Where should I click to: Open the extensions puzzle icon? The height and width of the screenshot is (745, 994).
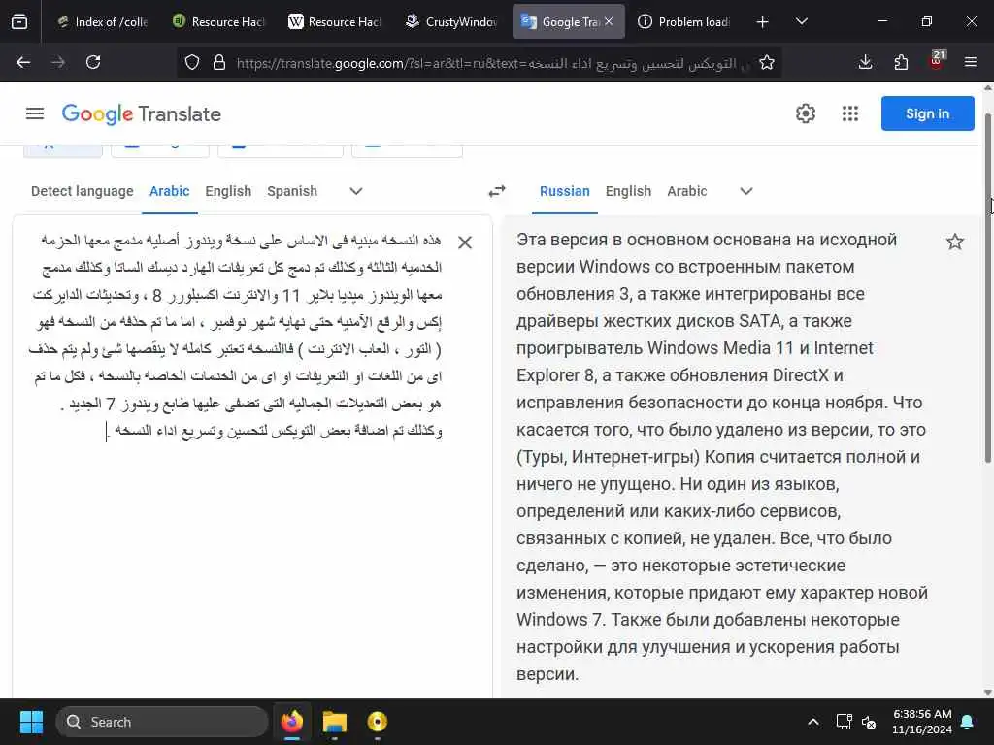pyautogui.click(x=901, y=62)
